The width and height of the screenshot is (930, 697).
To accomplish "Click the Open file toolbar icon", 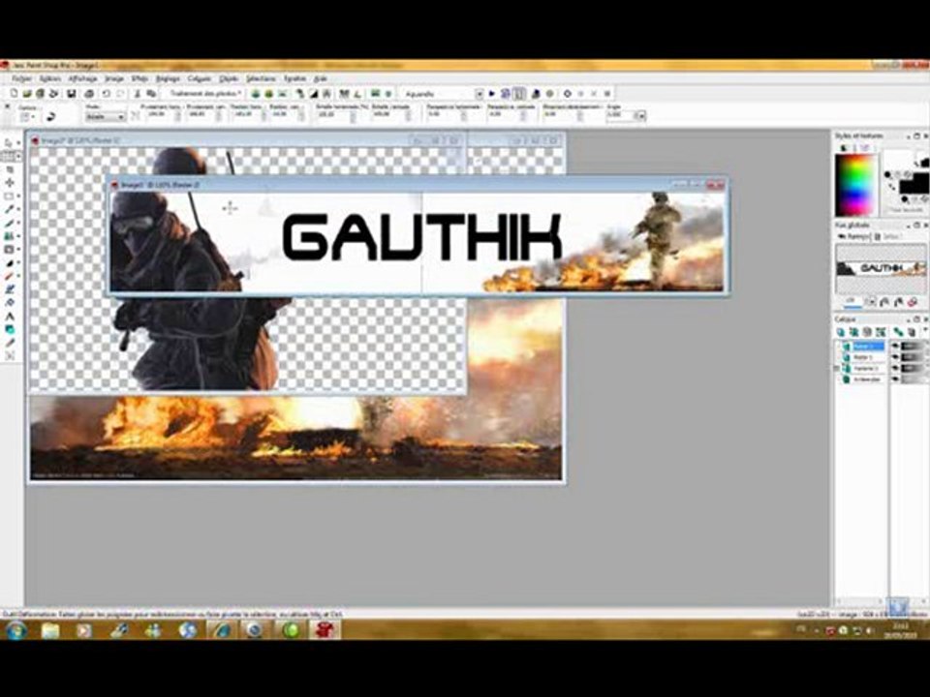I will [27, 94].
